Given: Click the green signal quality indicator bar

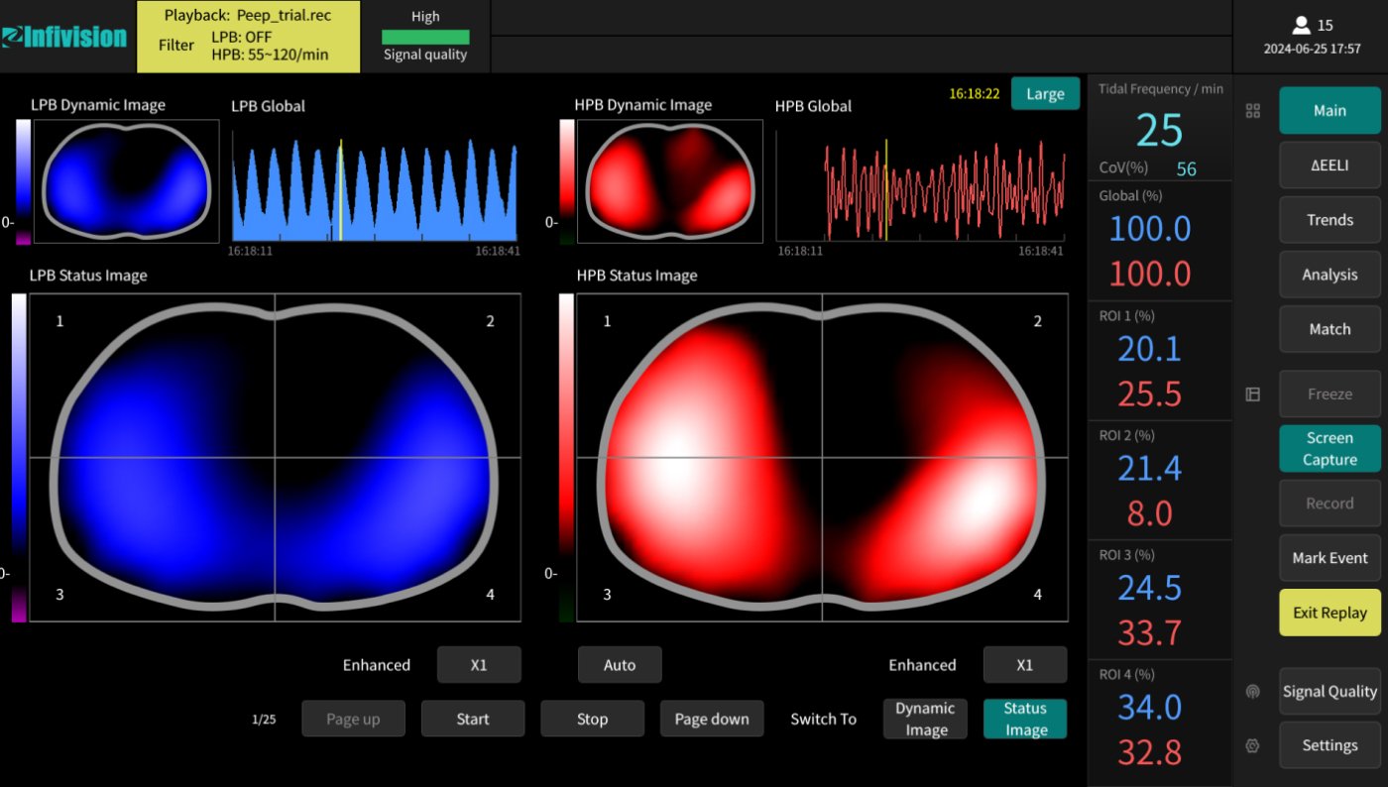Looking at the screenshot, I should tap(425, 37).
